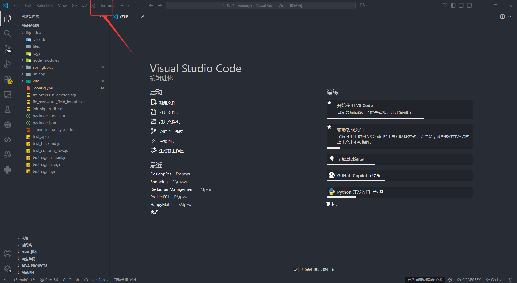Open the Terminal menu

(x=108, y=5)
